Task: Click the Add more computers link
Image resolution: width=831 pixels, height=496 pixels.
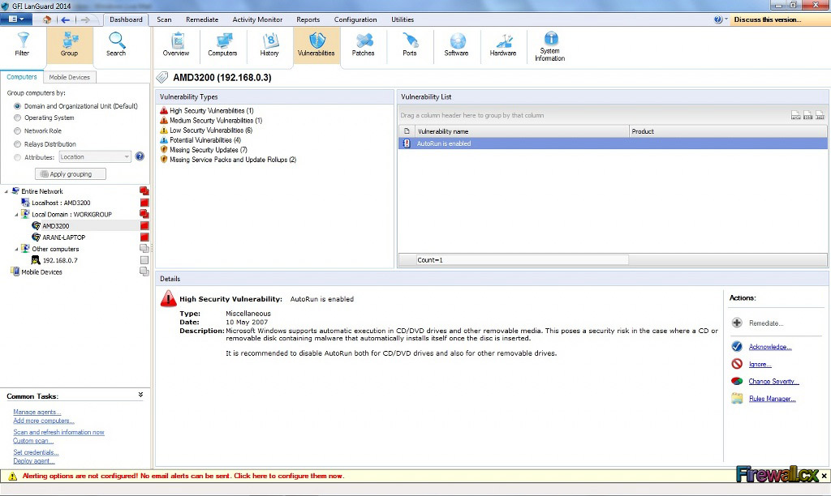Action: click(44, 421)
